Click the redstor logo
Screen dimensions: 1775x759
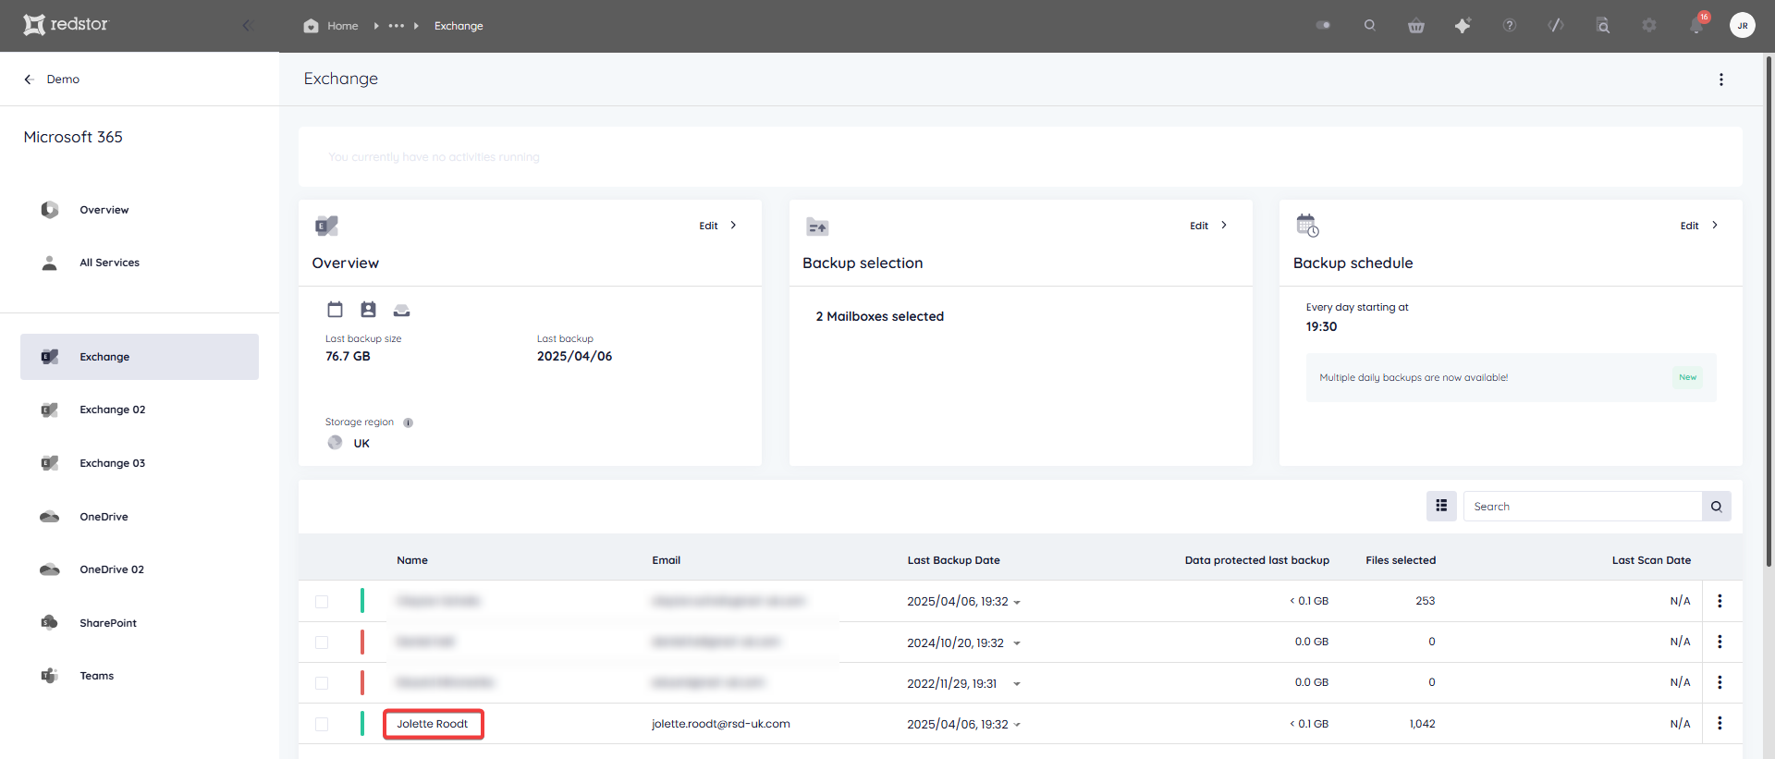click(x=66, y=24)
